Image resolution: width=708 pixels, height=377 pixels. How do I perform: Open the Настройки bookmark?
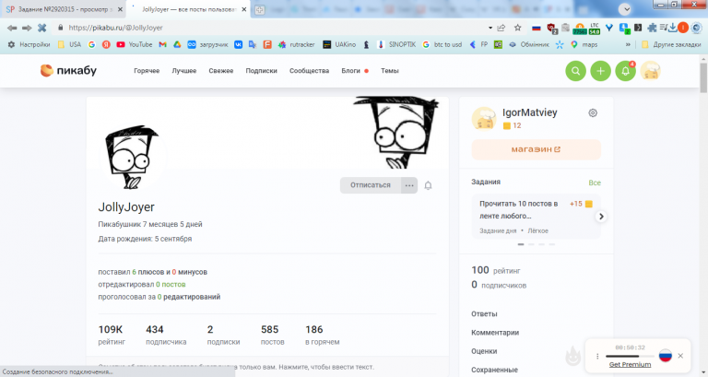click(x=29, y=44)
